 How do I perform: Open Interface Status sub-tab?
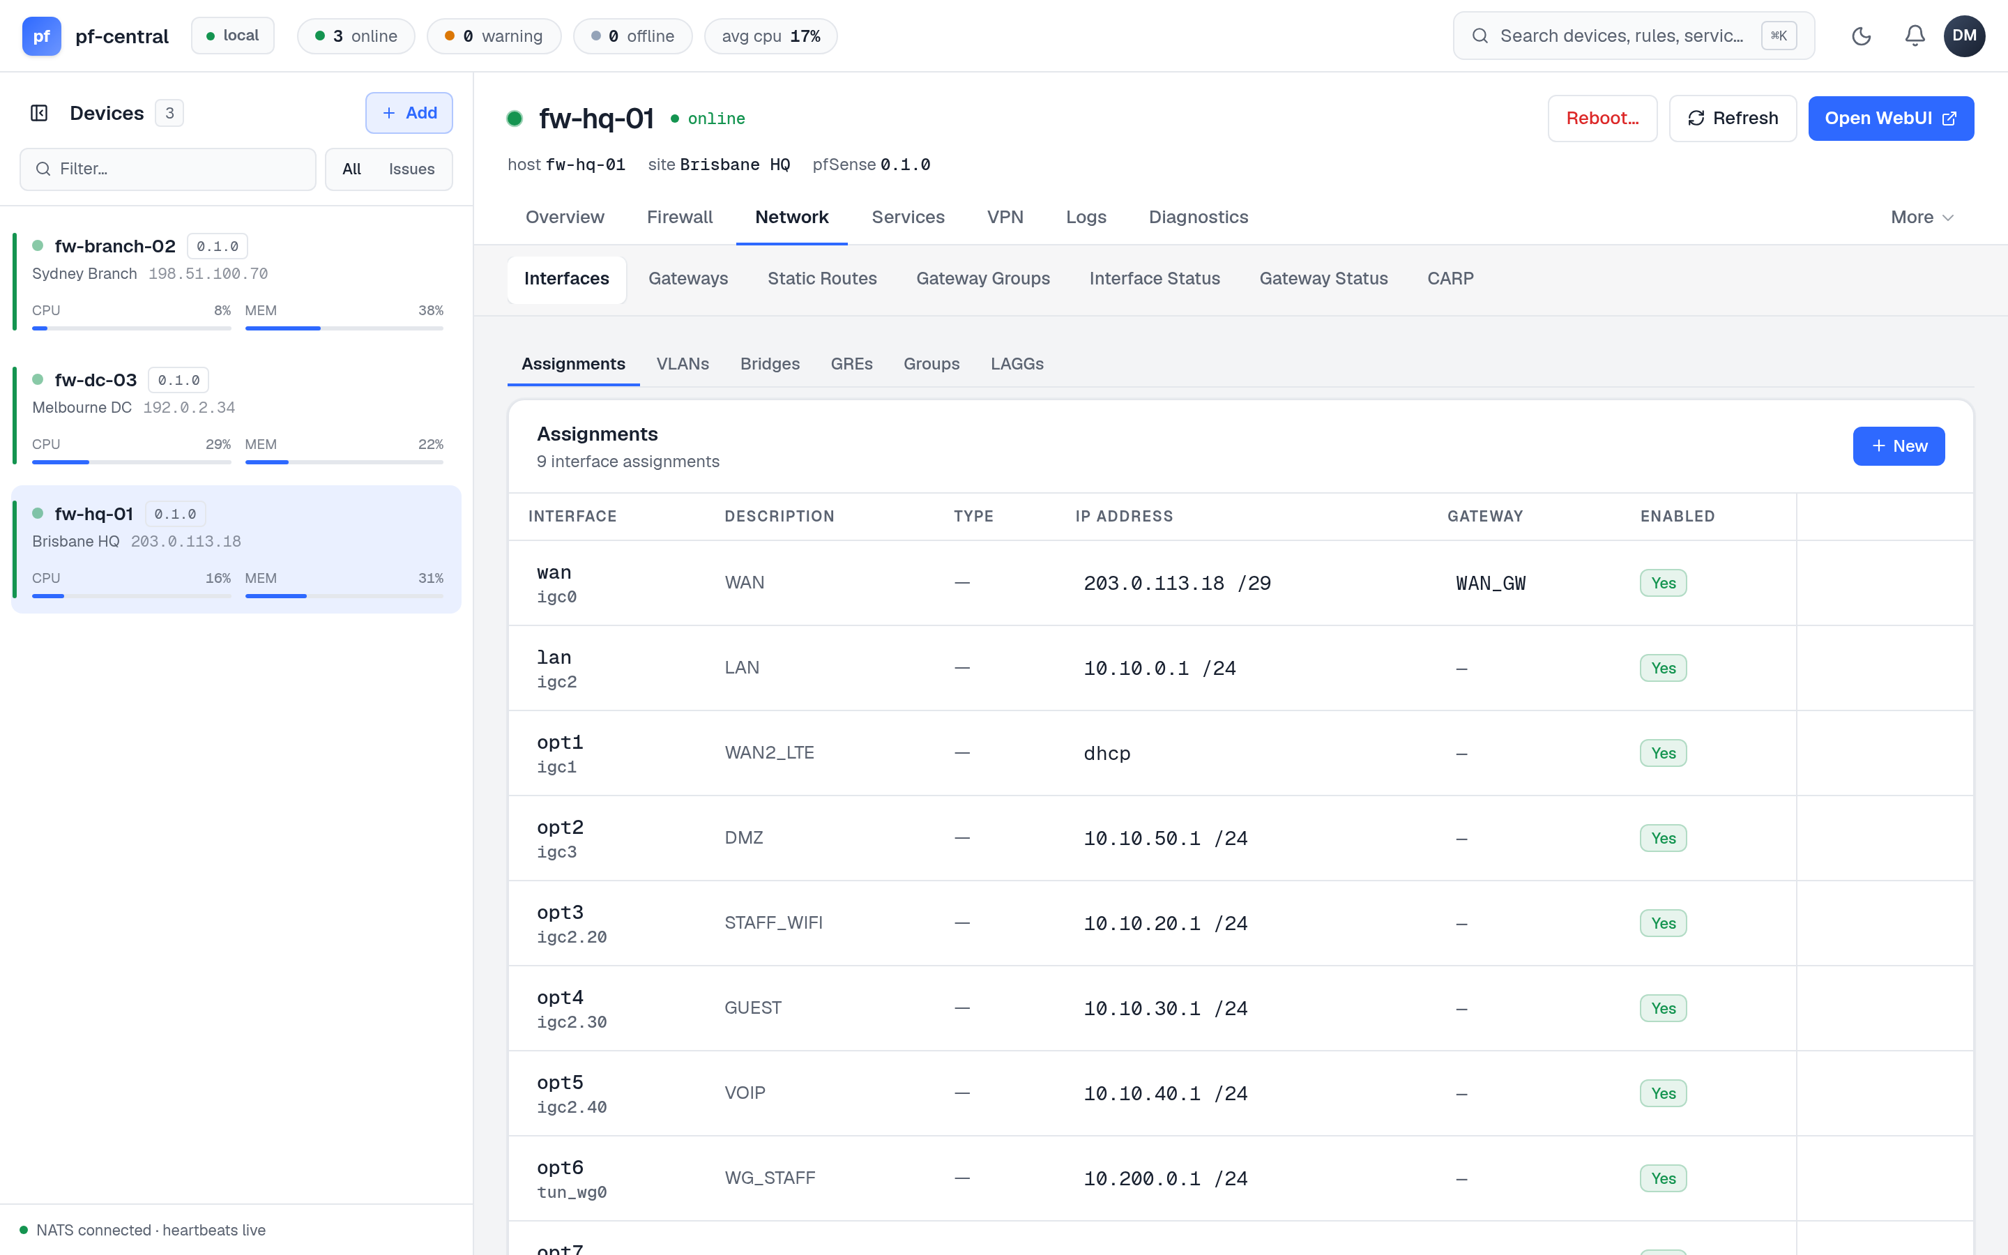click(x=1154, y=279)
